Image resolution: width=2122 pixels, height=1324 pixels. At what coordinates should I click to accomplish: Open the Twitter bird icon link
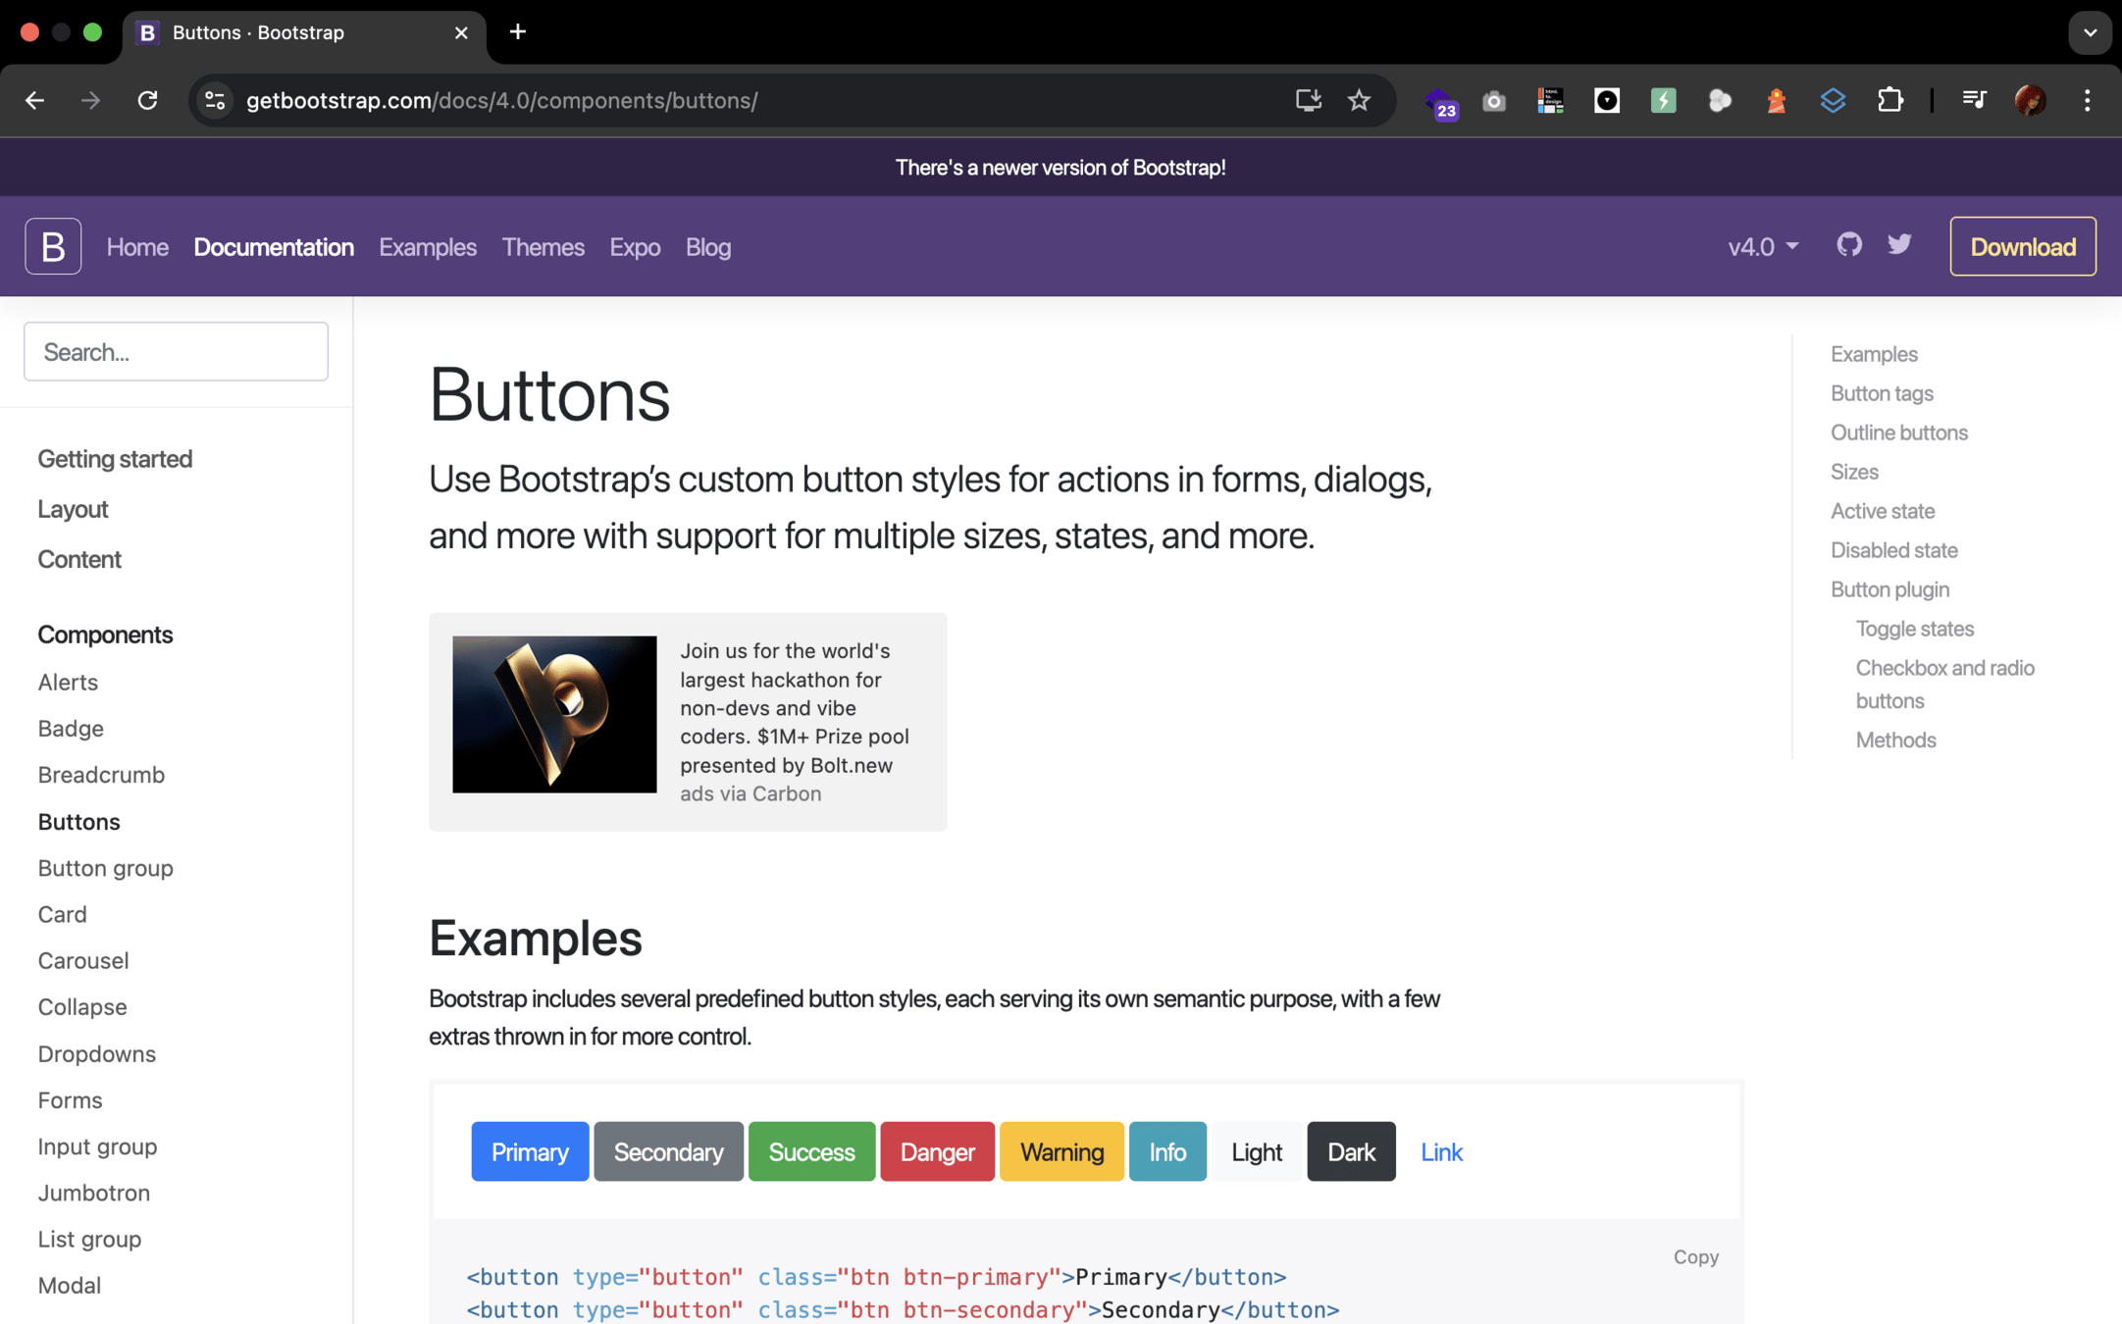click(x=1899, y=244)
